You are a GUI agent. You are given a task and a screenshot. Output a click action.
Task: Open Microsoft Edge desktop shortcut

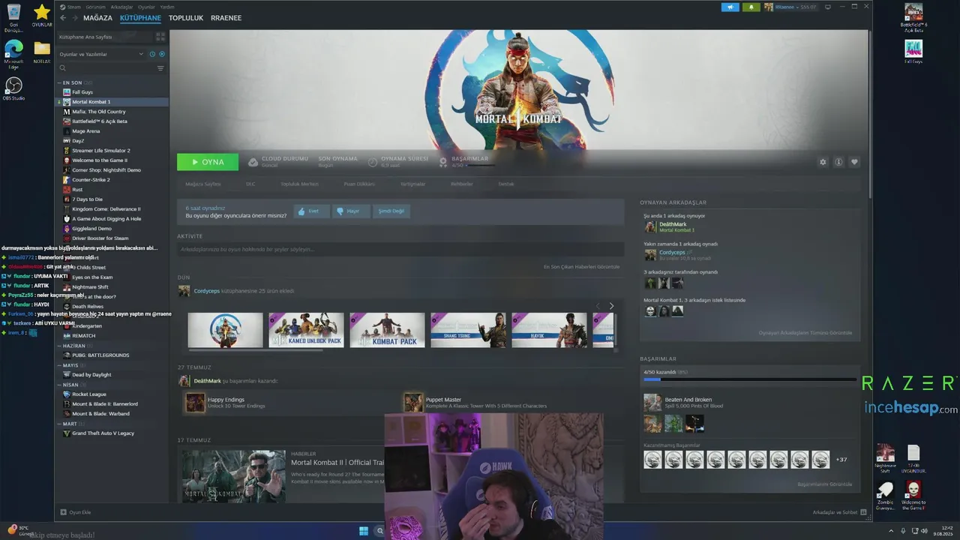13,54
